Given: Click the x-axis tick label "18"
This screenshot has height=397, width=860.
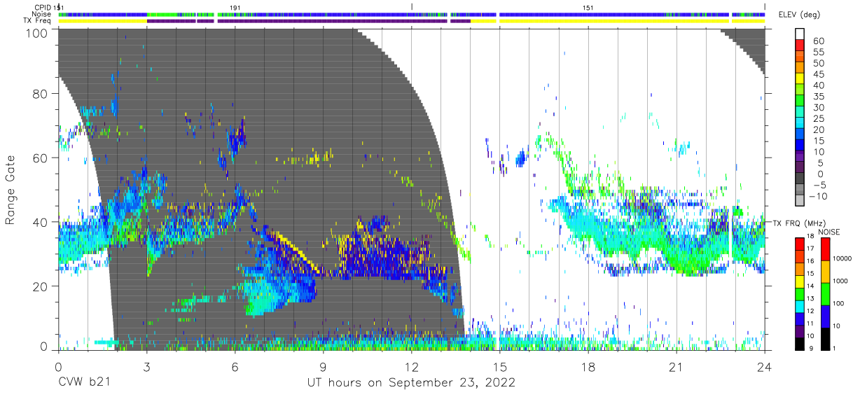Looking at the screenshot, I should [588, 367].
